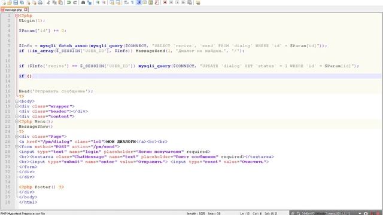Viewport: 383px width, 215px height.
Task: Click Save Recorded Macro icon
Action: coord(190,2)
